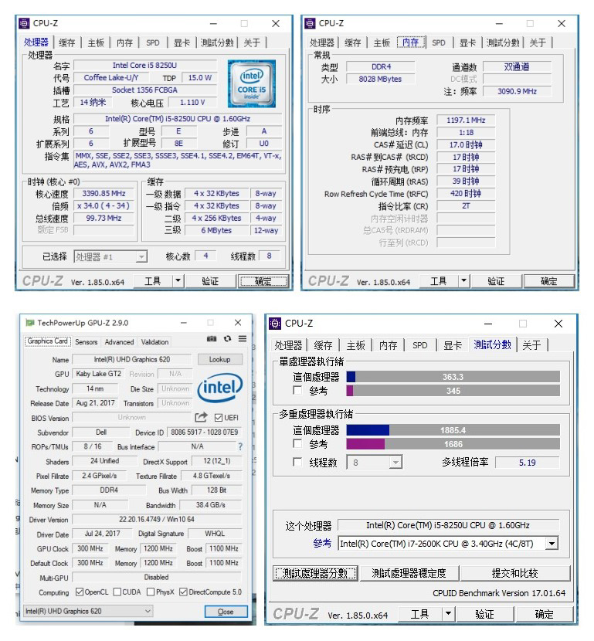The width and height of the screenshot is (594, 641).
Task: Open 工具 dropdown arrow in processor window
Action: (x=178, y=281)
